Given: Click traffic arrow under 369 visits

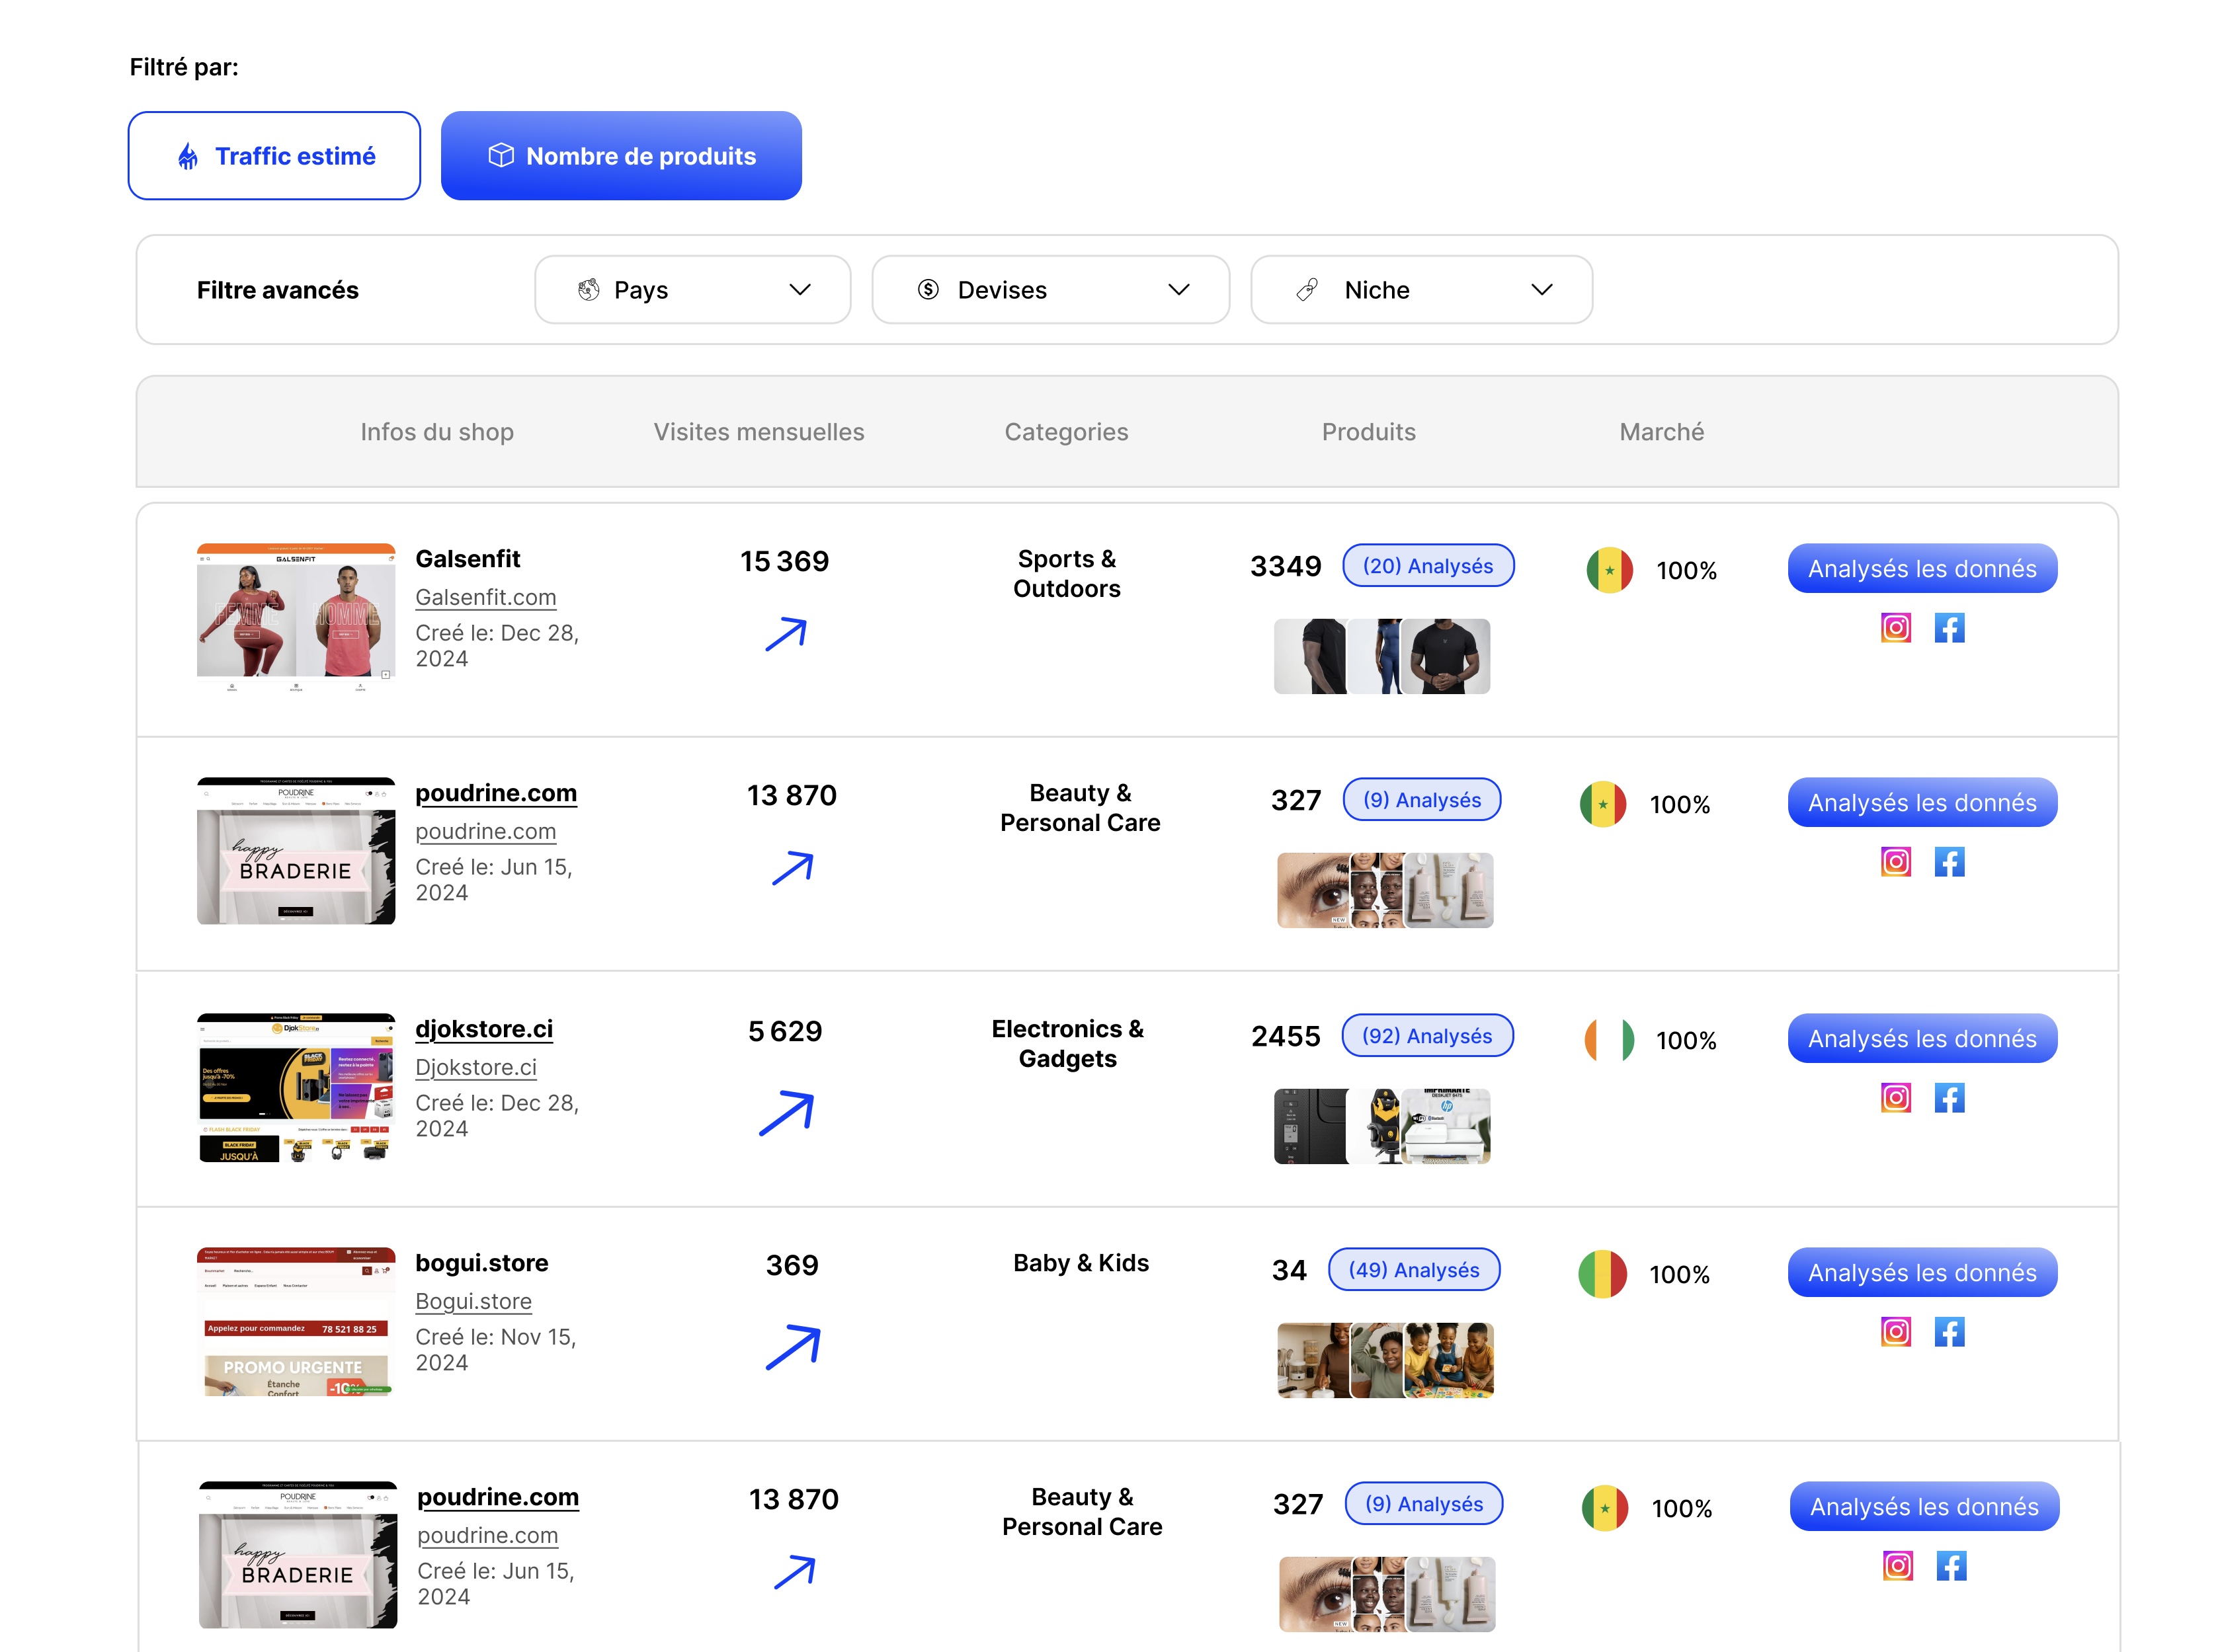Looking at the screenshot, I should click(792, 1347).
